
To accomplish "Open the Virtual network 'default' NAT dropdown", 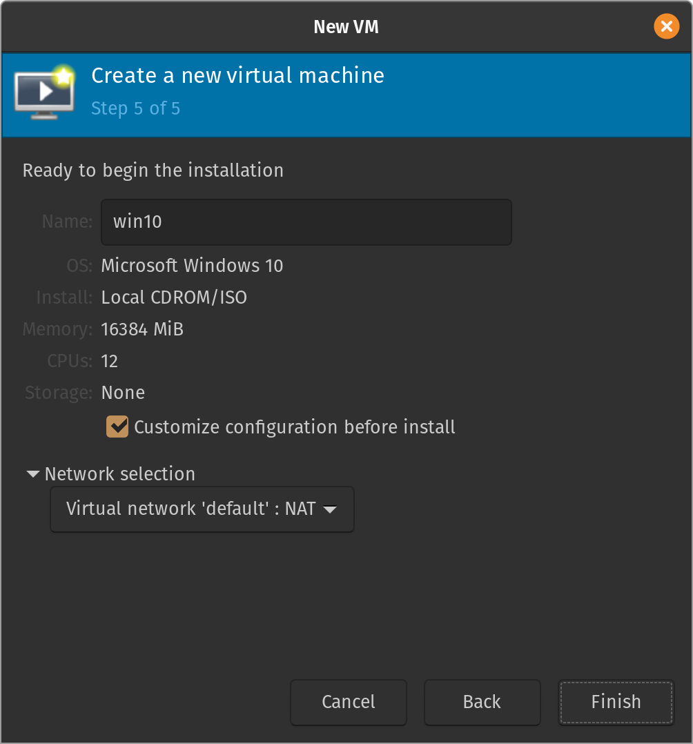I will point(202,509).
